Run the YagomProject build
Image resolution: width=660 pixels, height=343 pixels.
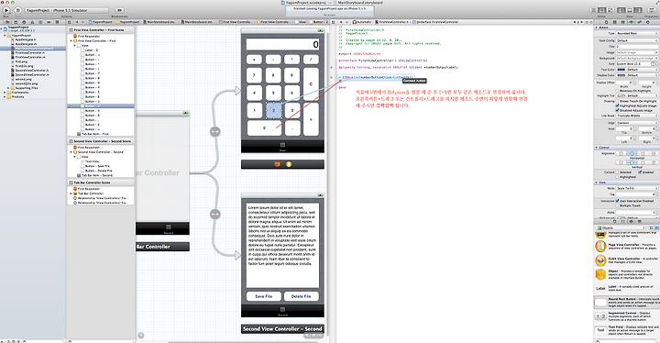tap(6, 10)
